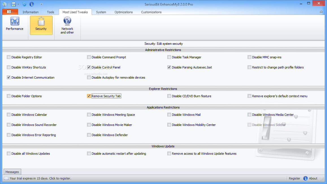
Task: Toggle Disable WinKey Shortcuts checkbox
Action: pyautogui.click(x=8, y=67)
